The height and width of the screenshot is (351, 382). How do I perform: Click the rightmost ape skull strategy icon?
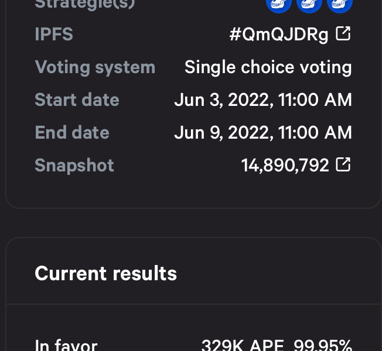point(340,5)
